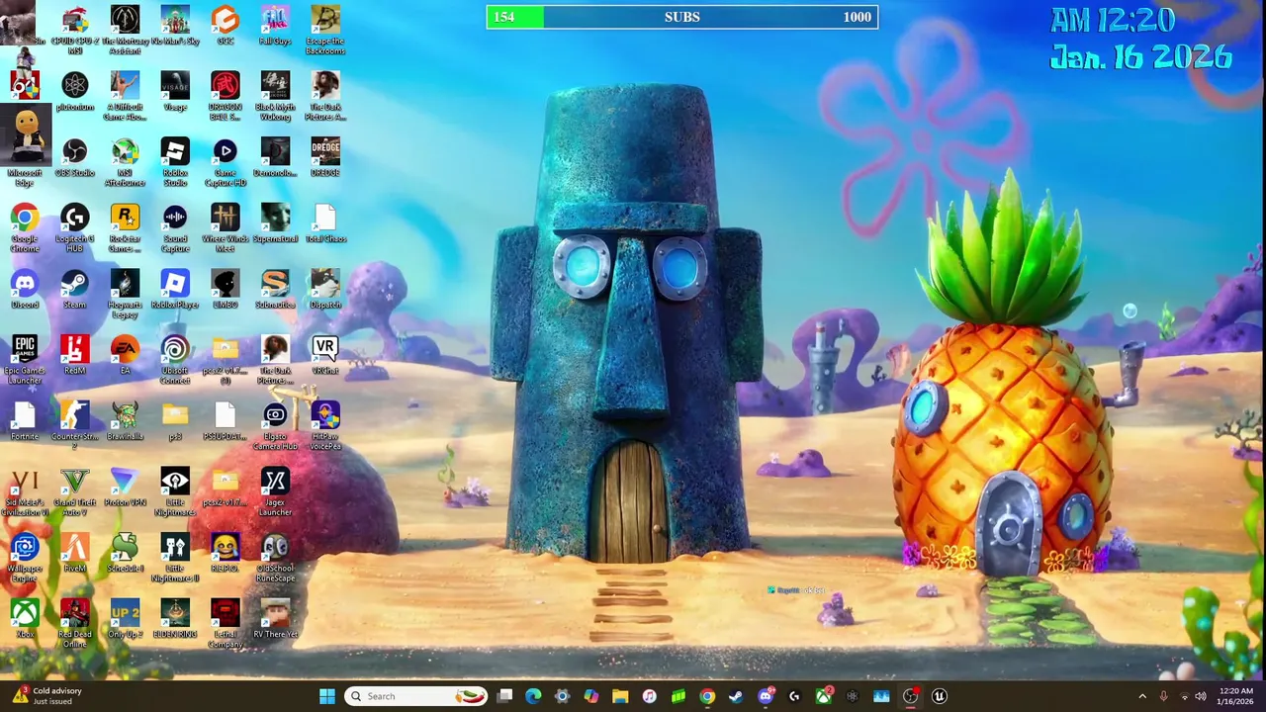Click the FiveM desktop shortcut

pos(75,554)
